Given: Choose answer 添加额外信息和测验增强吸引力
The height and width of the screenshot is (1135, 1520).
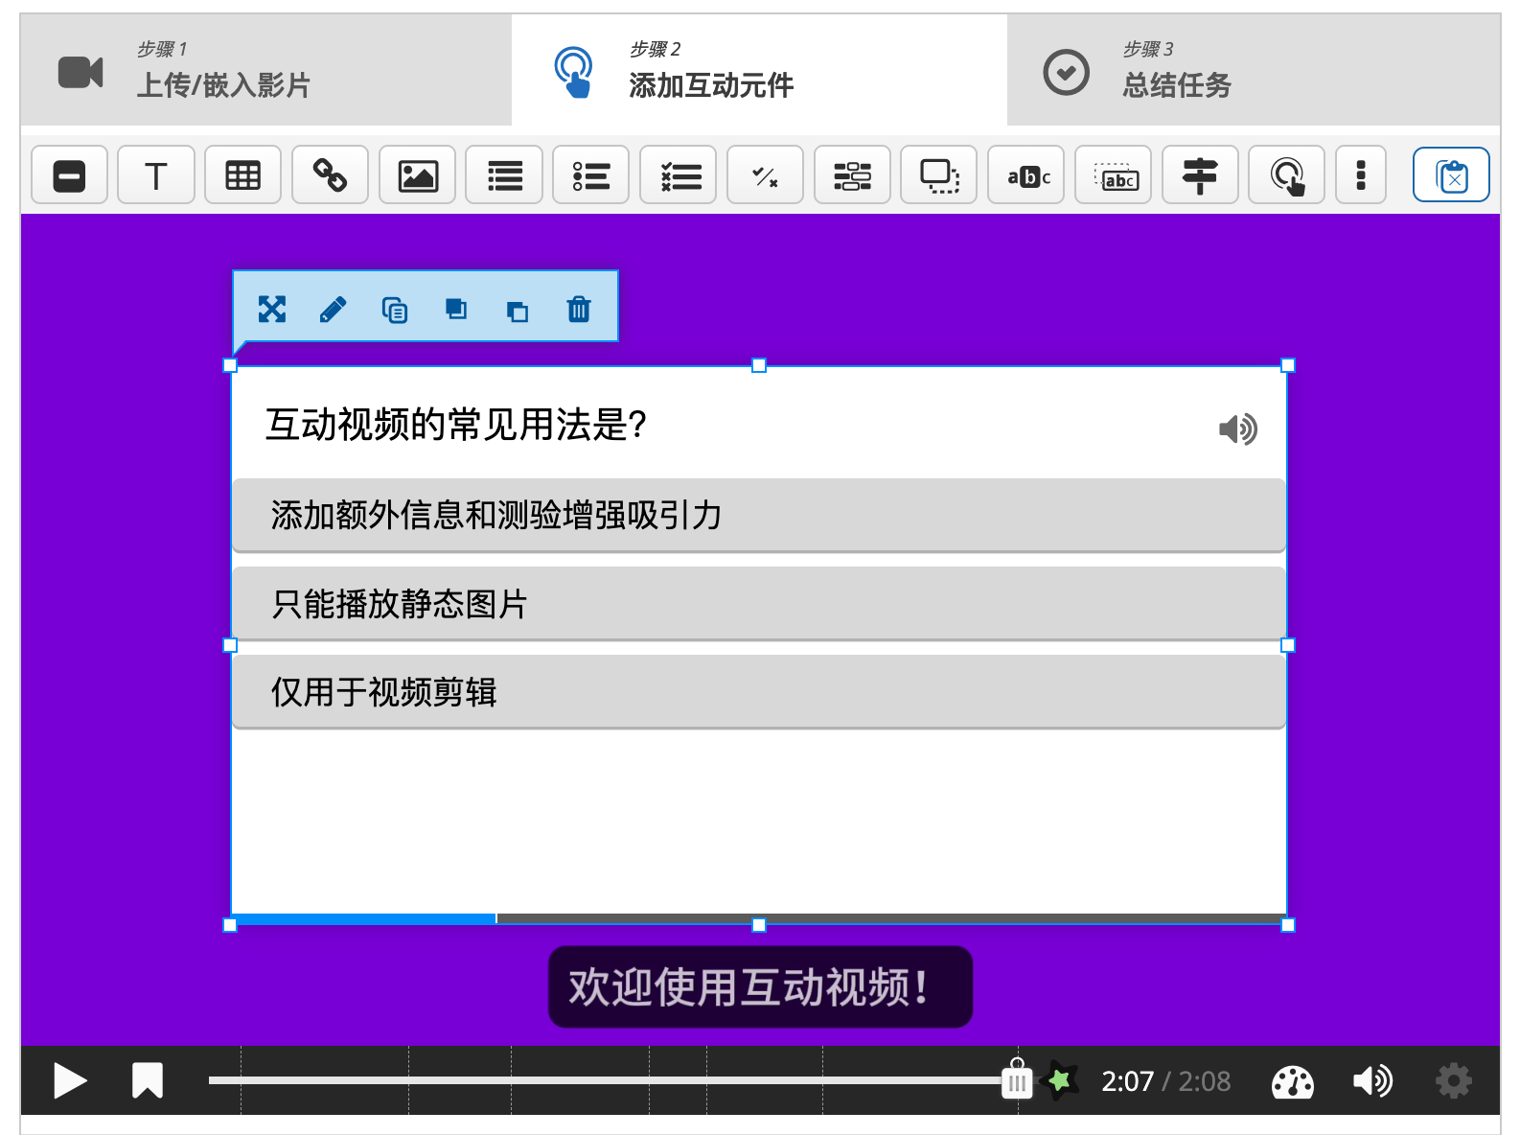Looking at the screenshot, I should click(759, 515).
